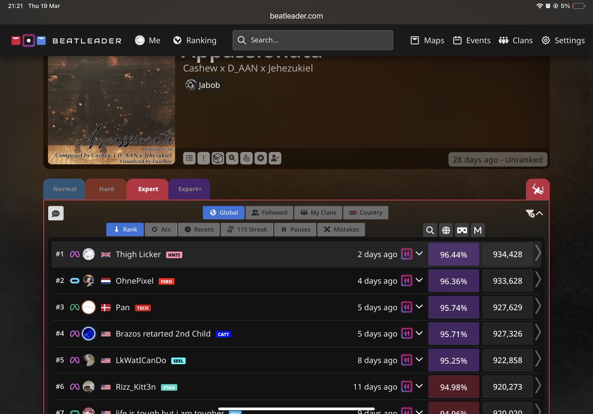Open Pan's replay icon
This screenshot has height=414, width=593.
[x=407, y=307]
